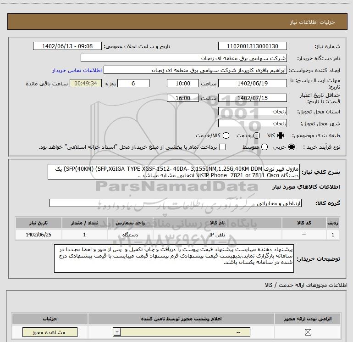Click the کد کالا column header
Viewport: 353px width, 342px height.
click(x=304, y=223)
